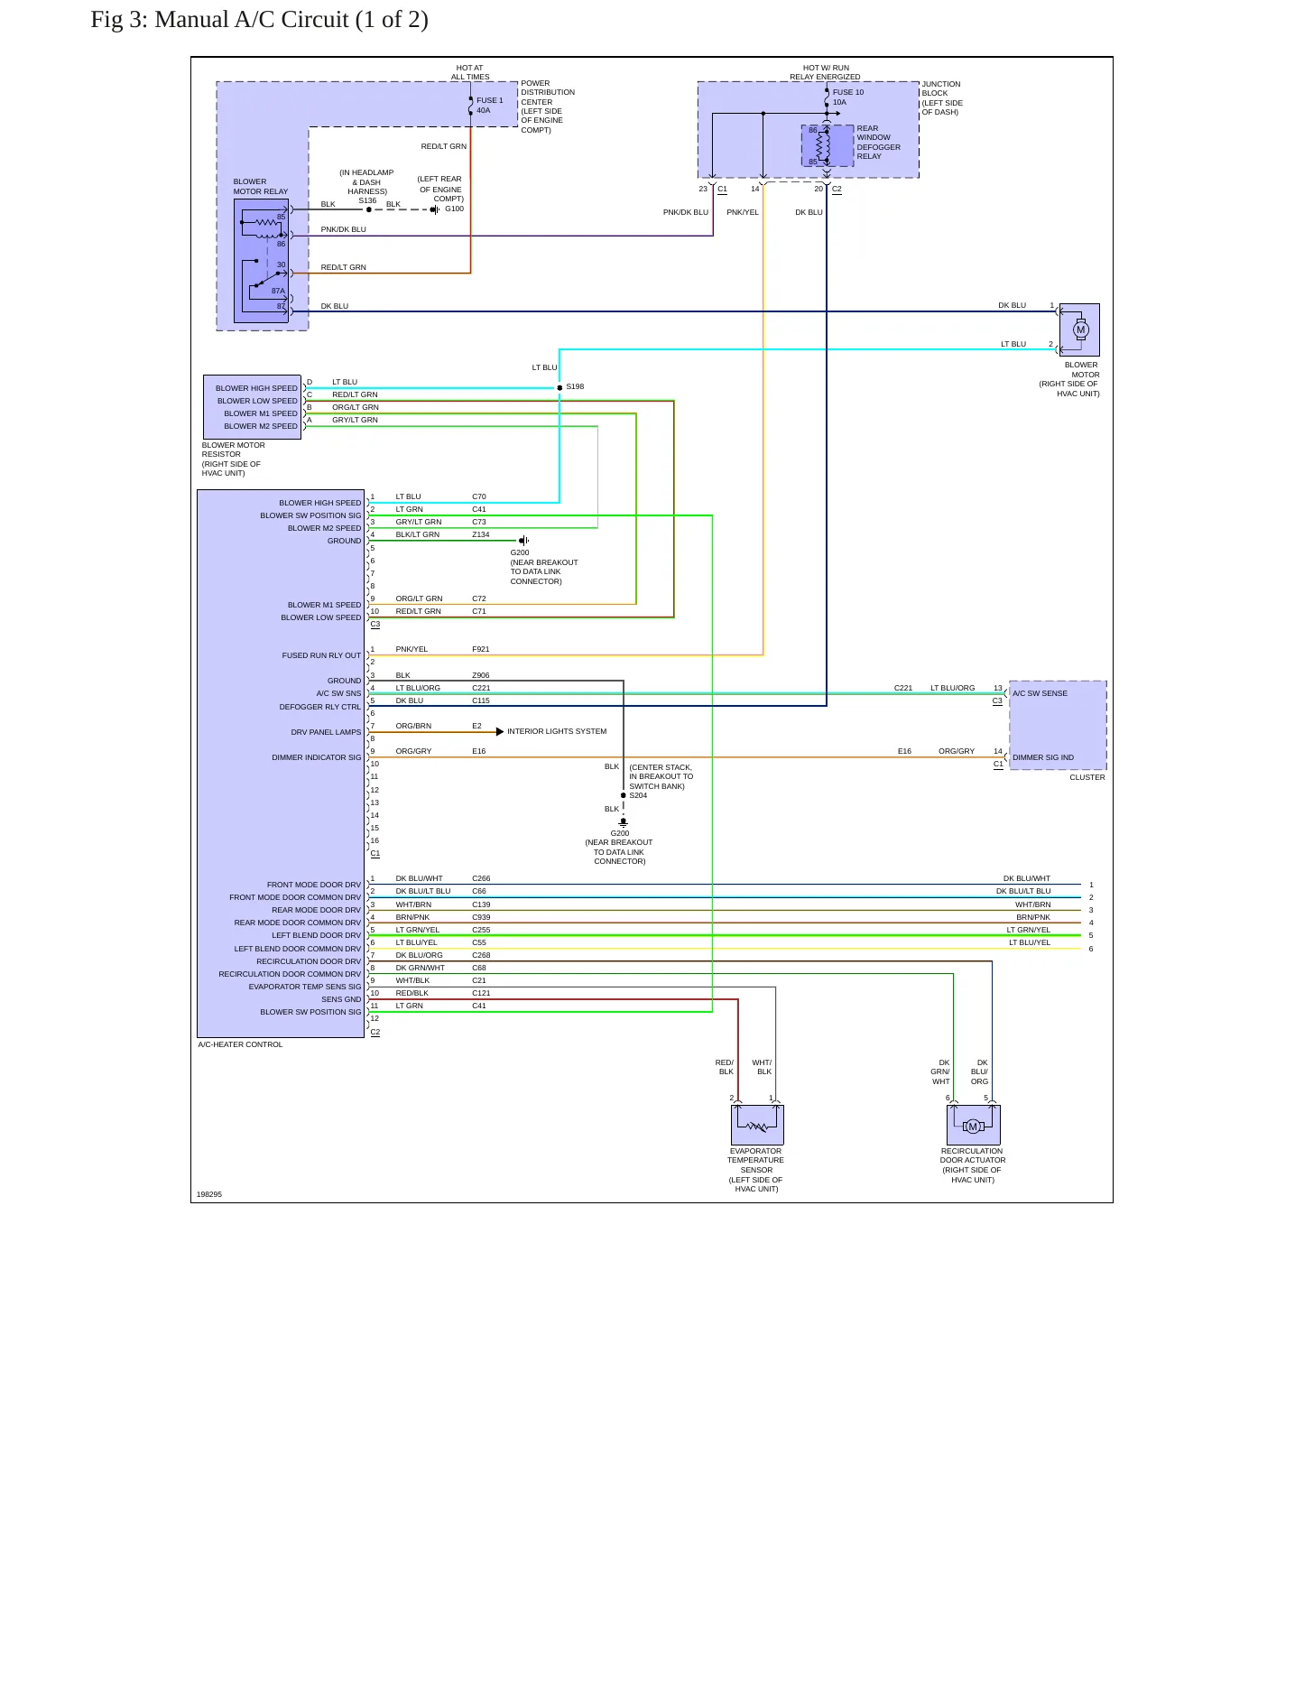This screenshot has width=1304, height=1688.
Task: Click the evaporator temperature sensor resistor symbol
Action: (757, 1127)
